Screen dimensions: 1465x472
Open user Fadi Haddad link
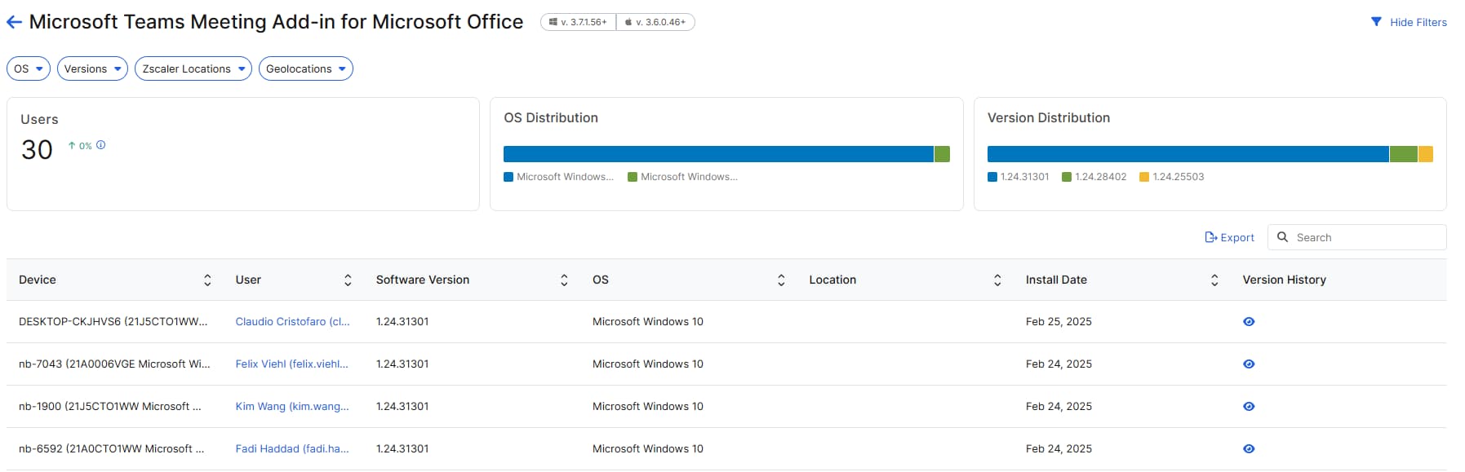[292, 449]
